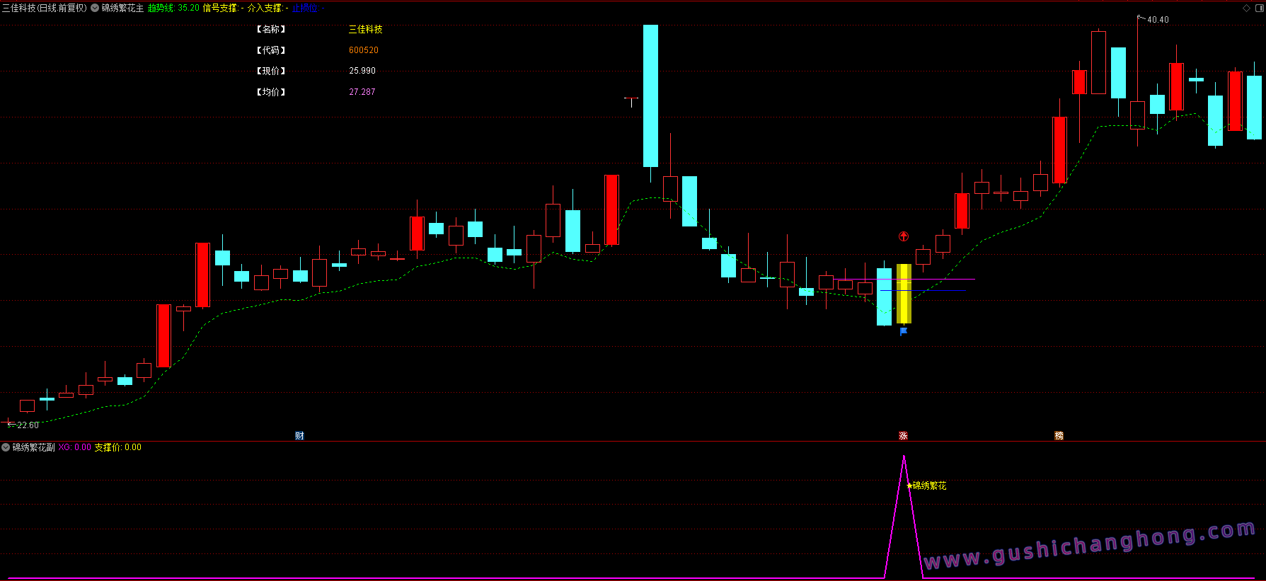Click the 22.60 low price annotation

(28, 425)
